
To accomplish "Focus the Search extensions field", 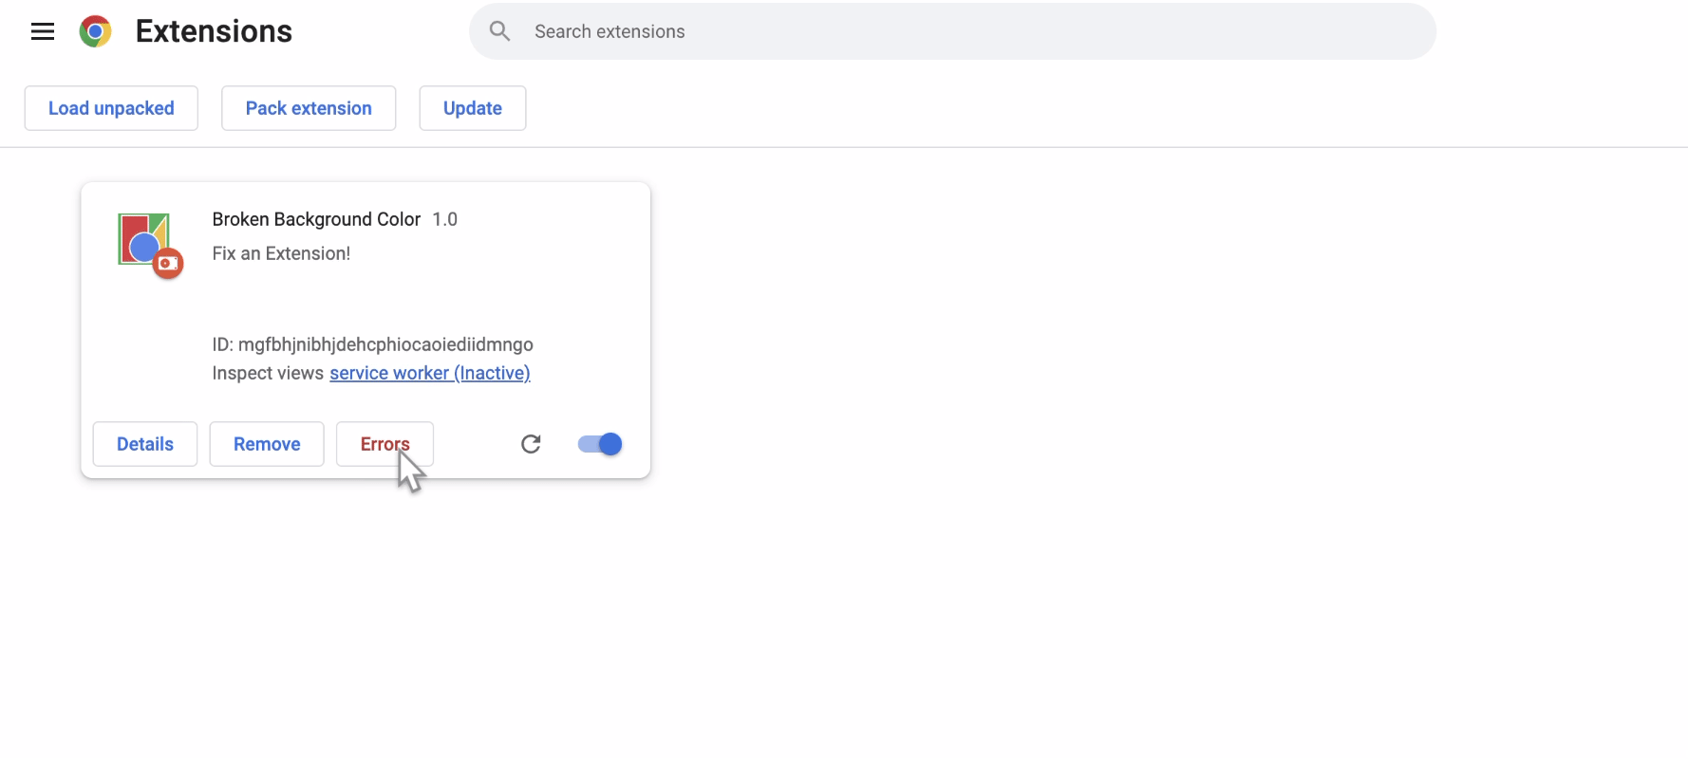I will pos(949,31).
